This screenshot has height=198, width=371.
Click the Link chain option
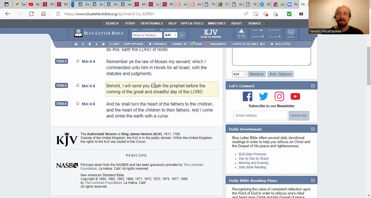point(257,30)
